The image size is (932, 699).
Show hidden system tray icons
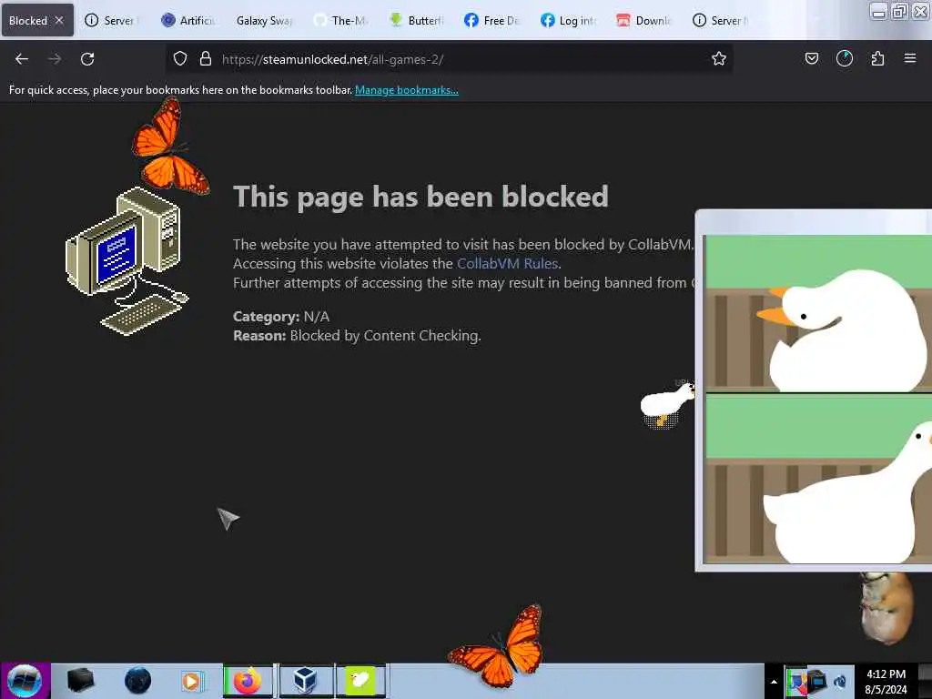coord(774,682)
